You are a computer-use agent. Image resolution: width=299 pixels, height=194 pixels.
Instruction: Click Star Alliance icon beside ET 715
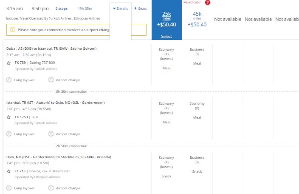coord(9,171)
